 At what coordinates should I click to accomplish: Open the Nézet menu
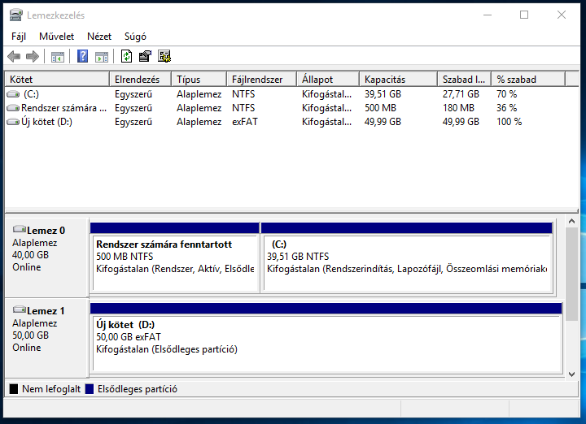coord(99,37)
